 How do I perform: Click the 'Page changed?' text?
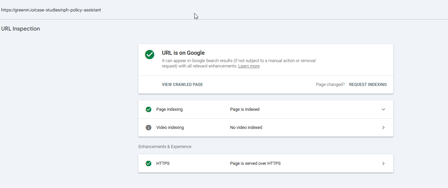point(330,85)
